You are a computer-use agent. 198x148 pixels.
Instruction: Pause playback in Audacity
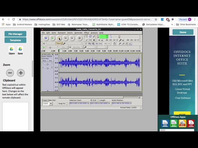click(x=46, y=38)
